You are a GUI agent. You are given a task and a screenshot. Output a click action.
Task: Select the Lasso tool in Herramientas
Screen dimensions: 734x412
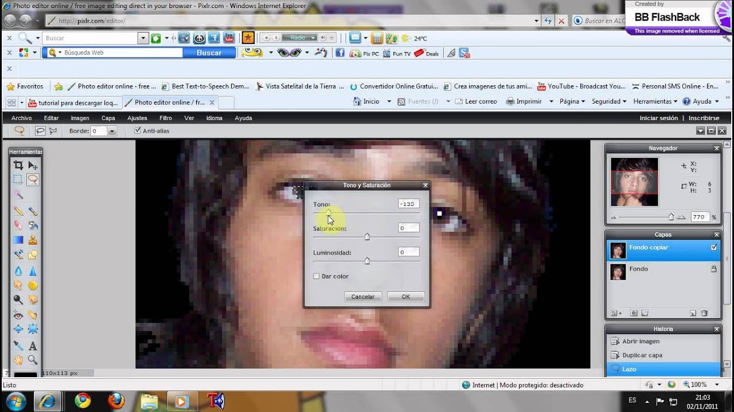click(x=33, y=180)
